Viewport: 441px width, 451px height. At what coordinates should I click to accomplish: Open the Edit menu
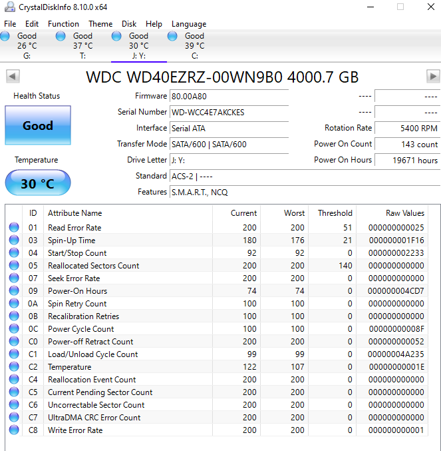click(x=31, y=24)
